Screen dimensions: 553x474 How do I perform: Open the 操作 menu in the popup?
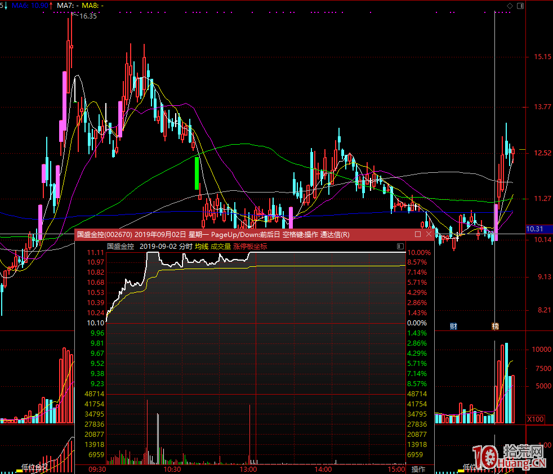click(x=418, y=469)
